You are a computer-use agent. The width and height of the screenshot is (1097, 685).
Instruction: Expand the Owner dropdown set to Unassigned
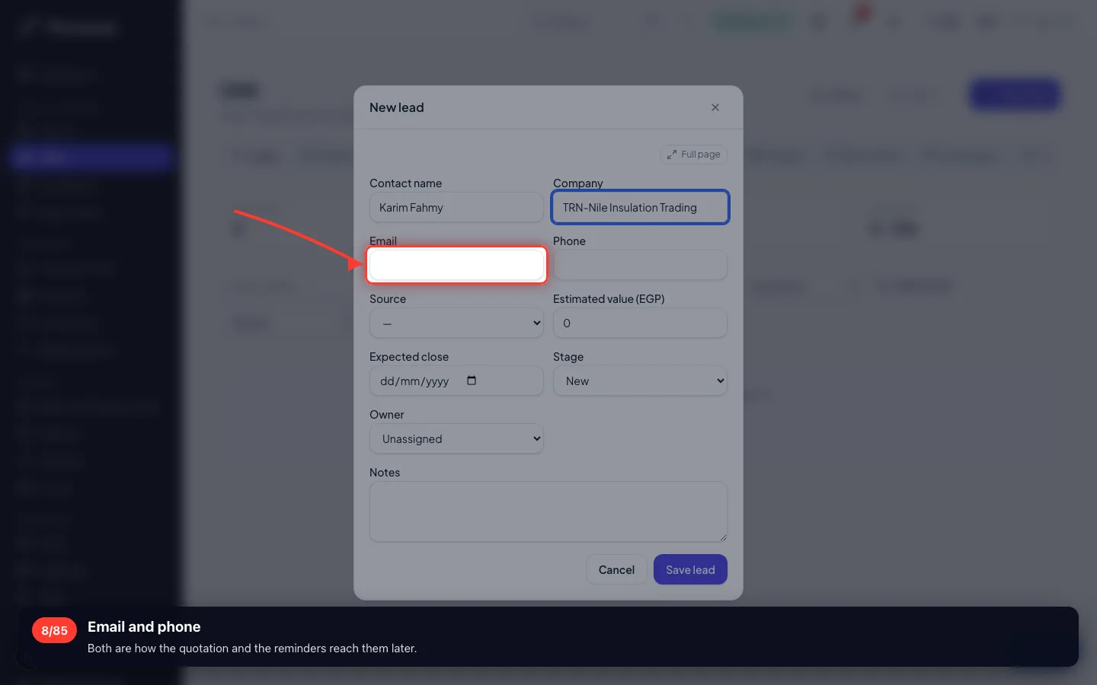[456, 438]
